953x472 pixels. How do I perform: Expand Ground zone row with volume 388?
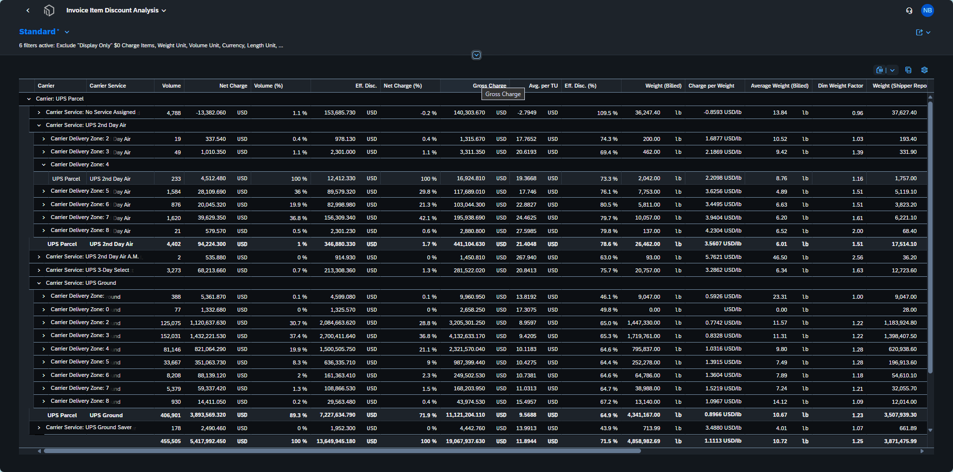pyautogui.click(x=44, y=296)
